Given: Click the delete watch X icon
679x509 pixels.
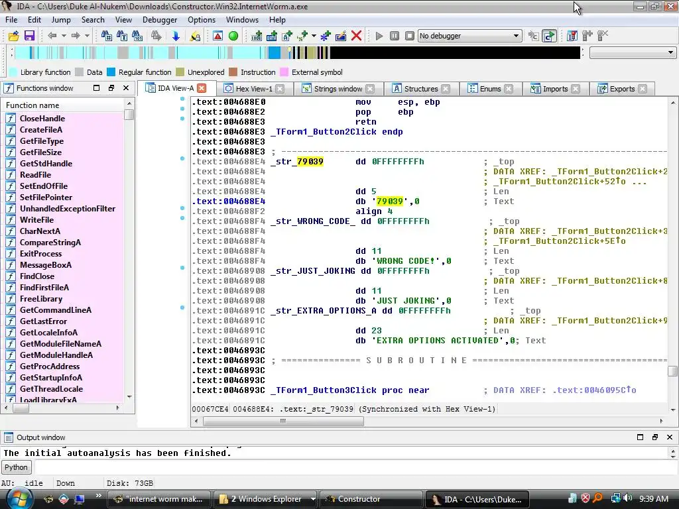Looking at the screenshot, I should 603,36.
